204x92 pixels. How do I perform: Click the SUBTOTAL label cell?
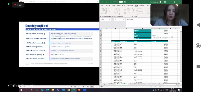pyautogui.click(x=143, y=38)
